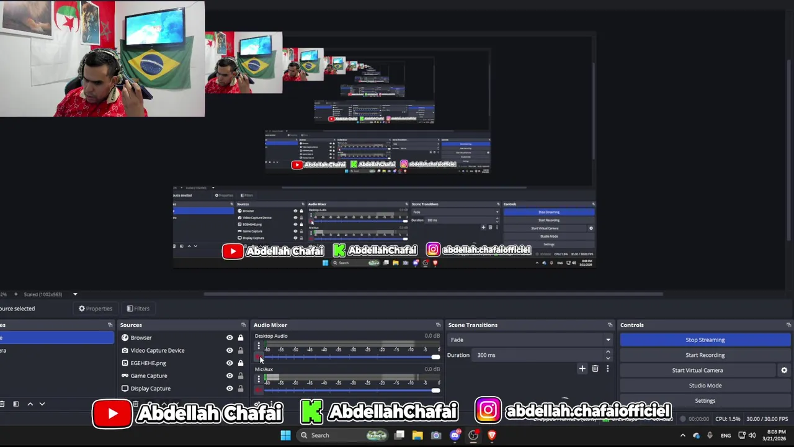Image resolution: width=794 pixels, height=447 pixels.
Task: Unlock the EGEHEHE.png source
Action: pyautogui.click(x=241, y=363)
